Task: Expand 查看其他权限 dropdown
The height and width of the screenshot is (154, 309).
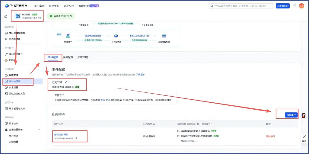Action: click(189, 141)
